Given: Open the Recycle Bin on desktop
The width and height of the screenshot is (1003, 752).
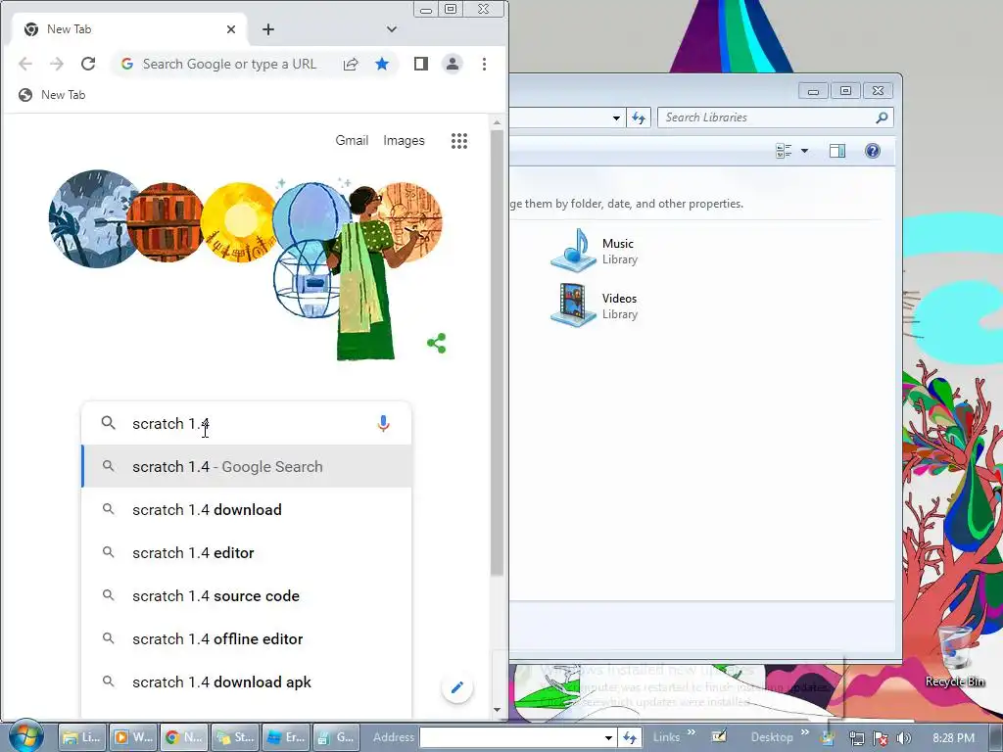Looking at the screenshot, I should point(954,655).
